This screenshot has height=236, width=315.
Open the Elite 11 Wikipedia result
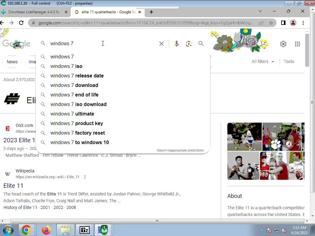click(x=13, y=186)
